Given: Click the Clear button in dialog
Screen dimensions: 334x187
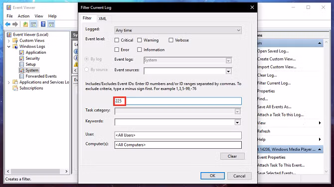Looking at the screenshot, I should pos(232,156).
